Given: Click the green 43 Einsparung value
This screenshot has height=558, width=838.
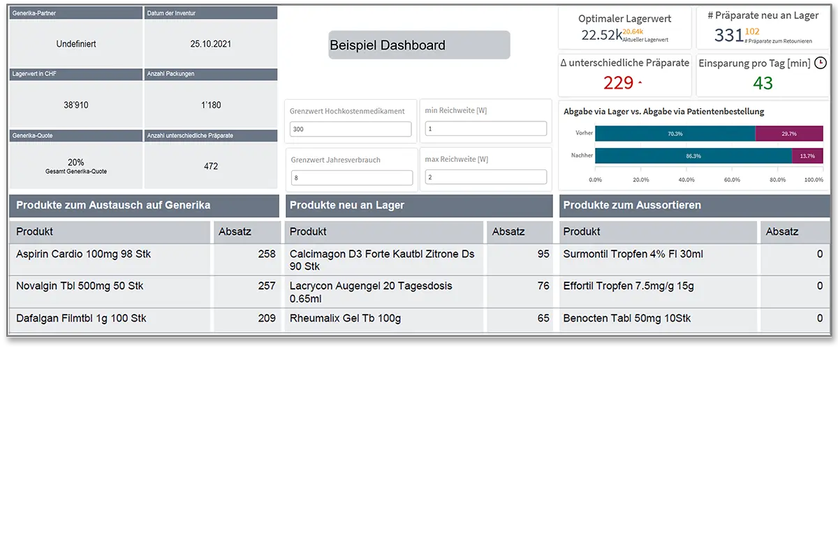Looking at the screenshot, I should [763, 83].
